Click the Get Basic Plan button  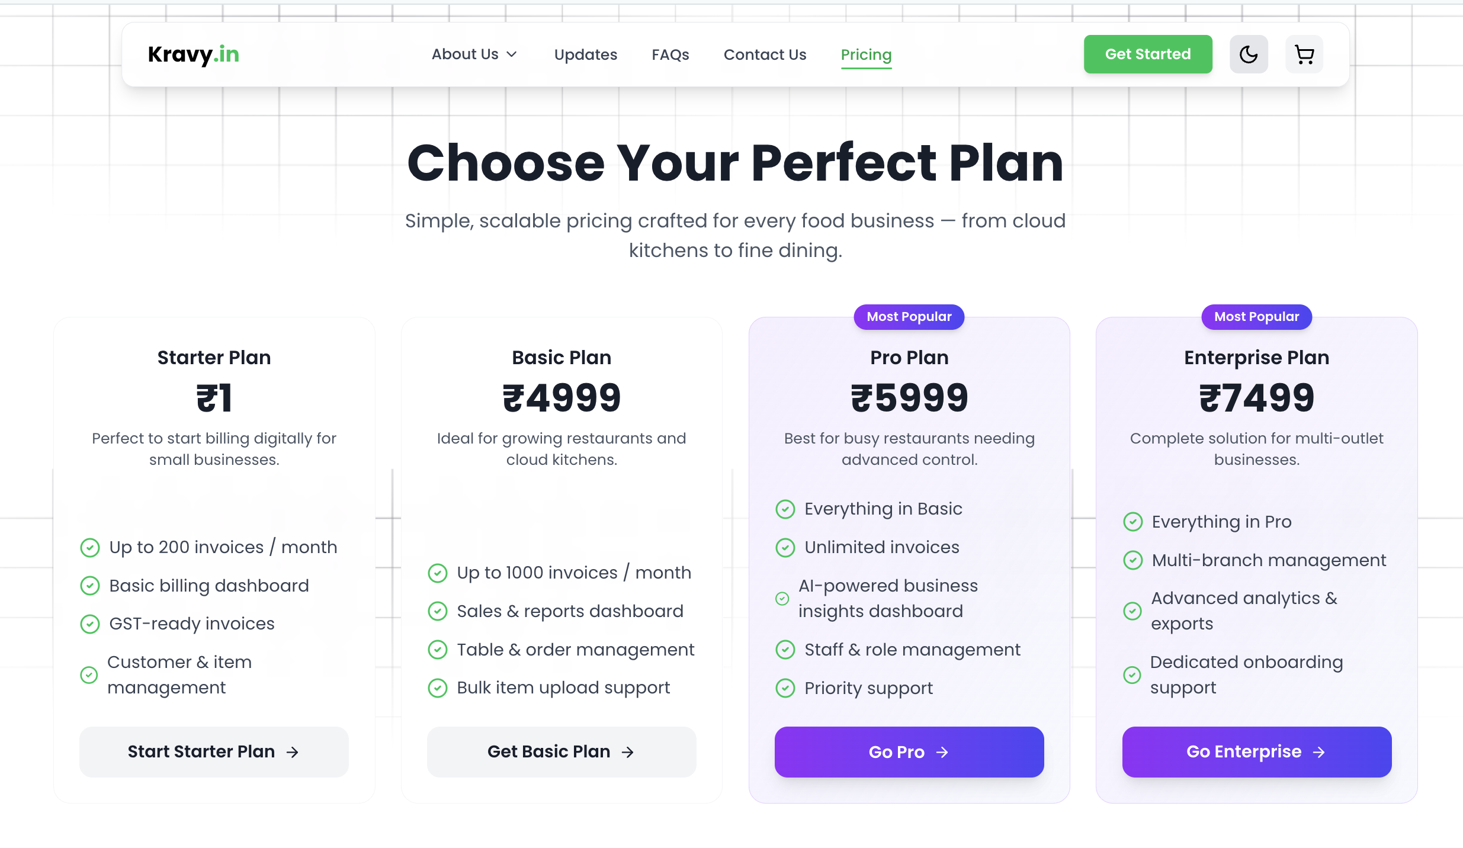tap(561, 751)
